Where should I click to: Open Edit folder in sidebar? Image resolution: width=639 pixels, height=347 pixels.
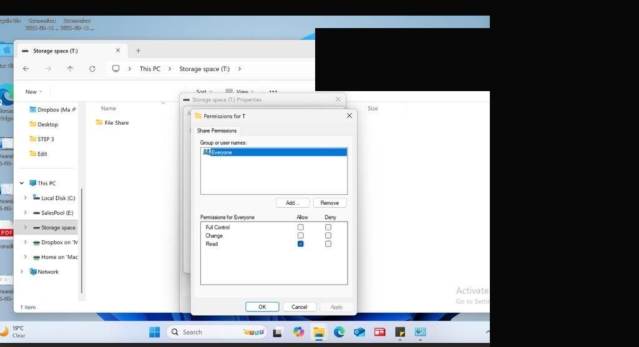(38, 154)
